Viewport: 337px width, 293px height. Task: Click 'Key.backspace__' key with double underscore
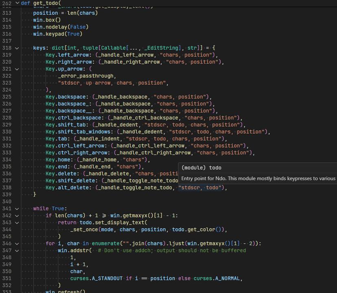point(68,111)
